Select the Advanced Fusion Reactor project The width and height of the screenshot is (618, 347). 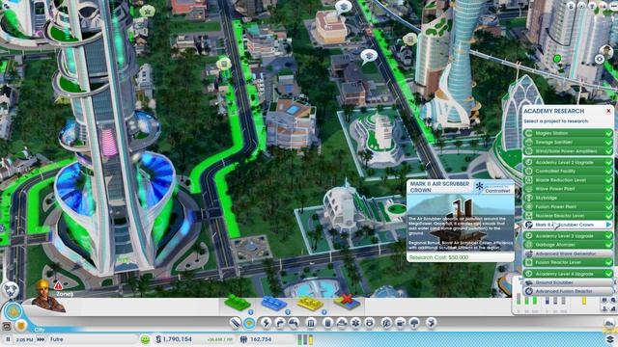tap(568, 291)
